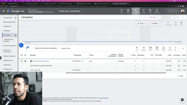Switch to Google Tag Manager browser tab
Image resolution: width=187 pixels, height=105 pixels.
(14, 4)
